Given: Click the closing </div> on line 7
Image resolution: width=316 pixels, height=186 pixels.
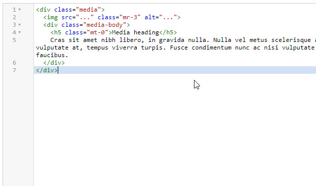Looking at the screenshot, I should click(x=47, y=70).
